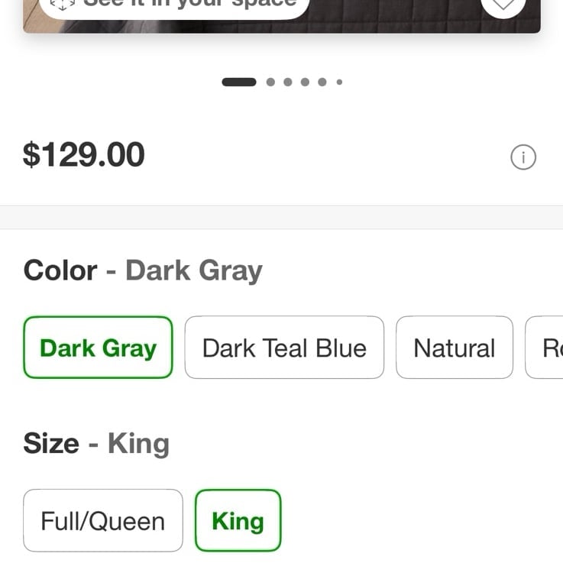Tap the $129.00 price text

click(x=84, y=155)
